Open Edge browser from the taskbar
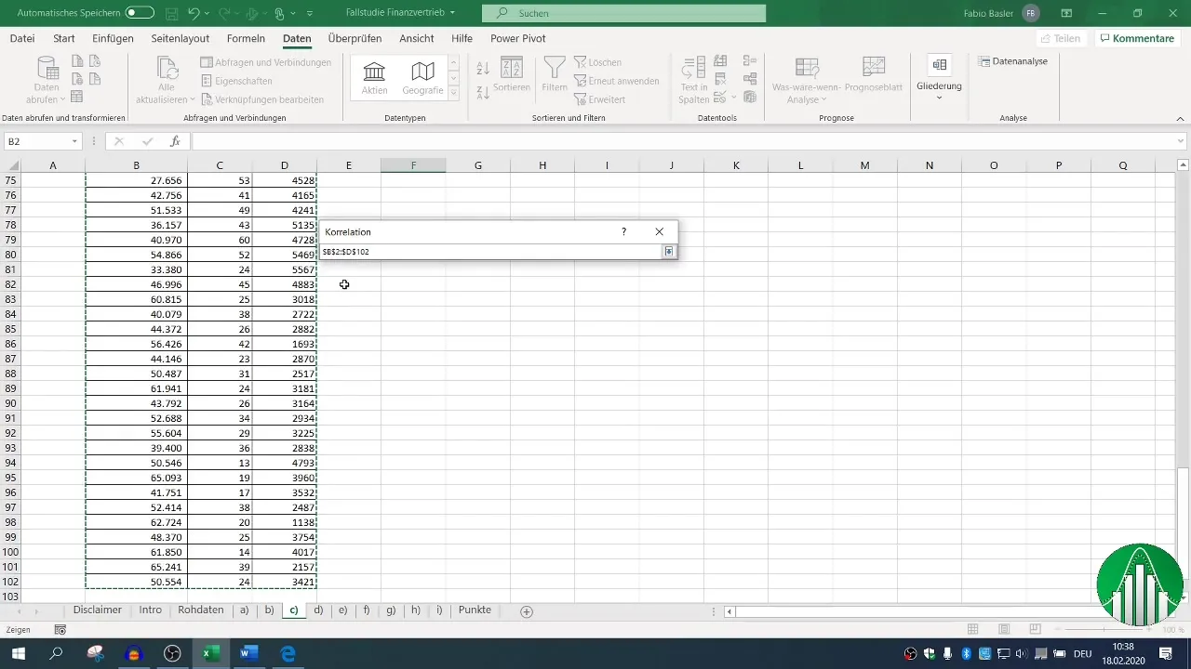This screenshot has height=669, width=1191. pos(288,653)
